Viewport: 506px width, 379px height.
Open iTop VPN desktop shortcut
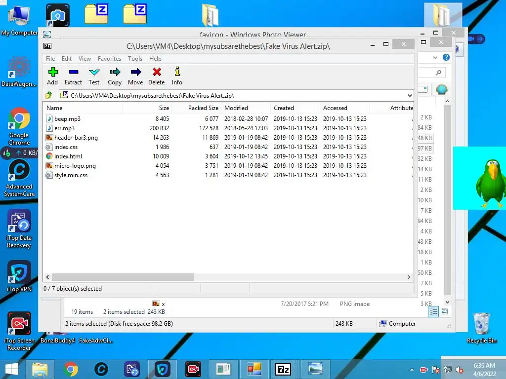tap(19, 276)
